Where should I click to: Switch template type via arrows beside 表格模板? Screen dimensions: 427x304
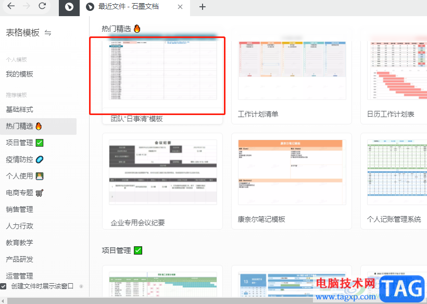coord(48,33)
